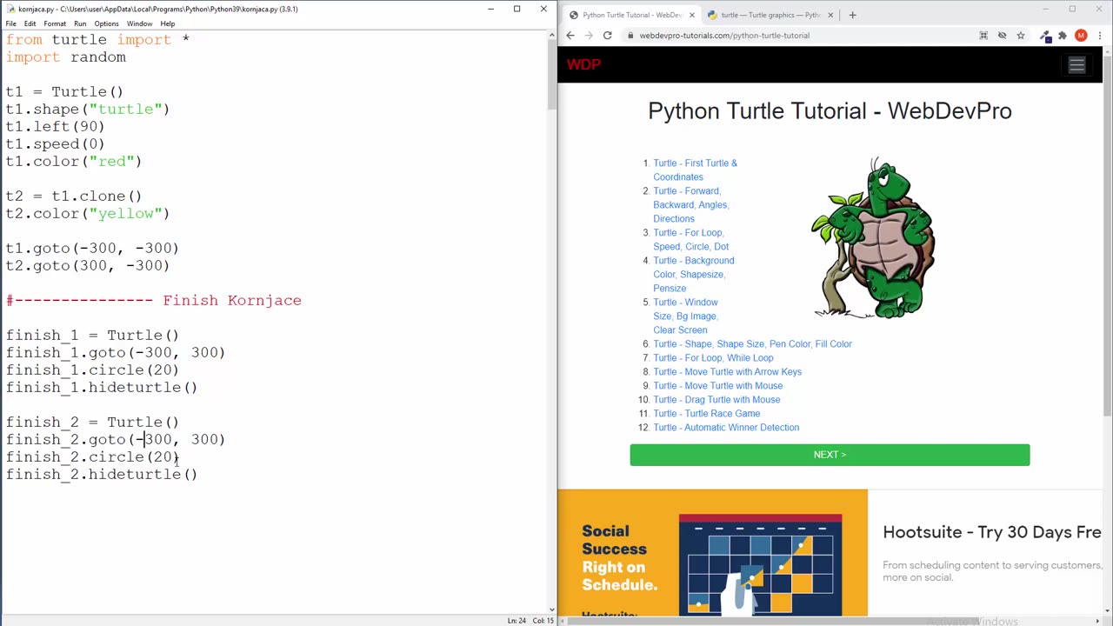Close the Python Turtle Tutorial tab
Screen dimensions: 1113x626
(x=692, y=15)
